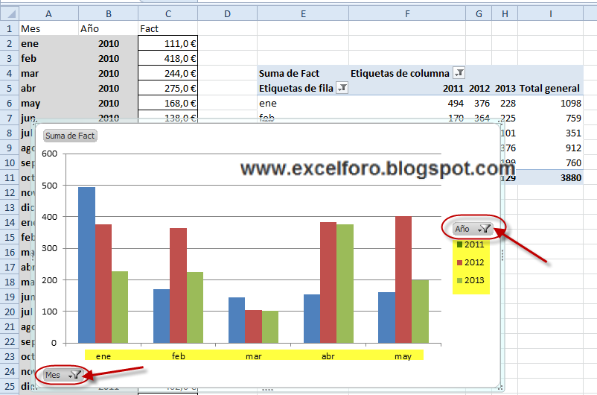Open the Etiquetas de columna filter dropdown
This screenshot has height=395, width=597.
coord(459,73)
